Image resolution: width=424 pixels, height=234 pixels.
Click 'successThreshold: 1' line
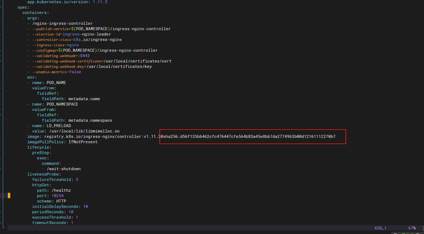(55, 217)
